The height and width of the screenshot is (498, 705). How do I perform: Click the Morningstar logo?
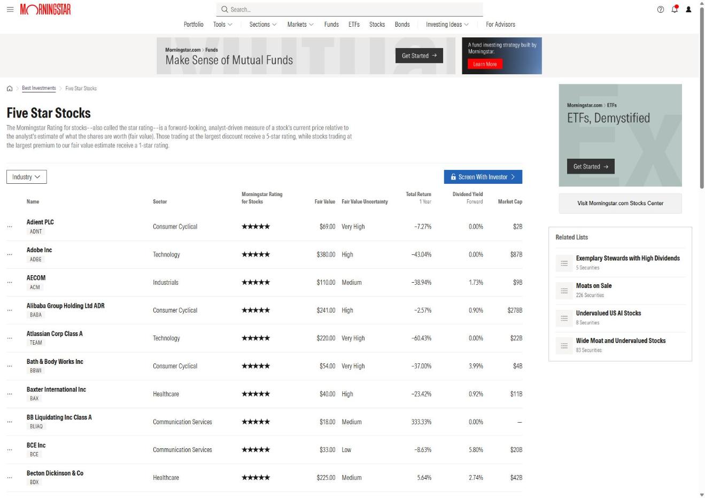tap(45, 10)
